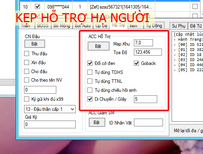This screenshot has height=154, width=203.
Task: Click Bật button in ACC Giảm SM group
Action: [x=97, y=122]
